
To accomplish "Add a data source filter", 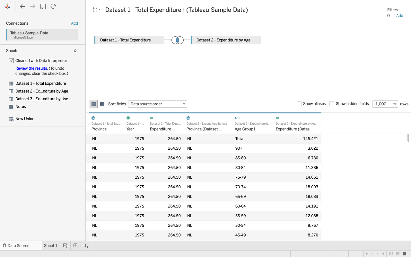I will tap(399, 16).
